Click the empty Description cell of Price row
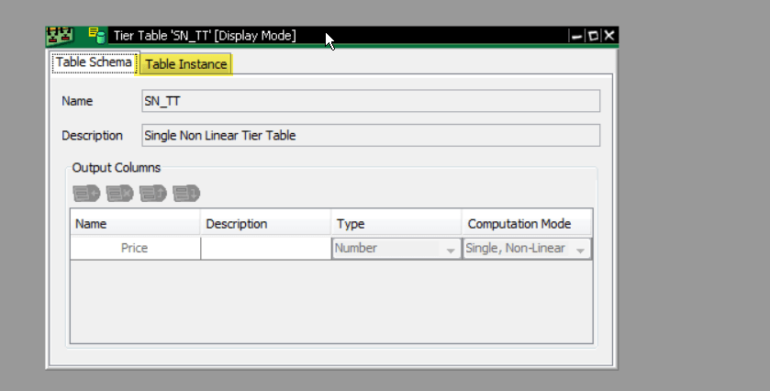This screenshot has width=770, height=391. [265, 248]
